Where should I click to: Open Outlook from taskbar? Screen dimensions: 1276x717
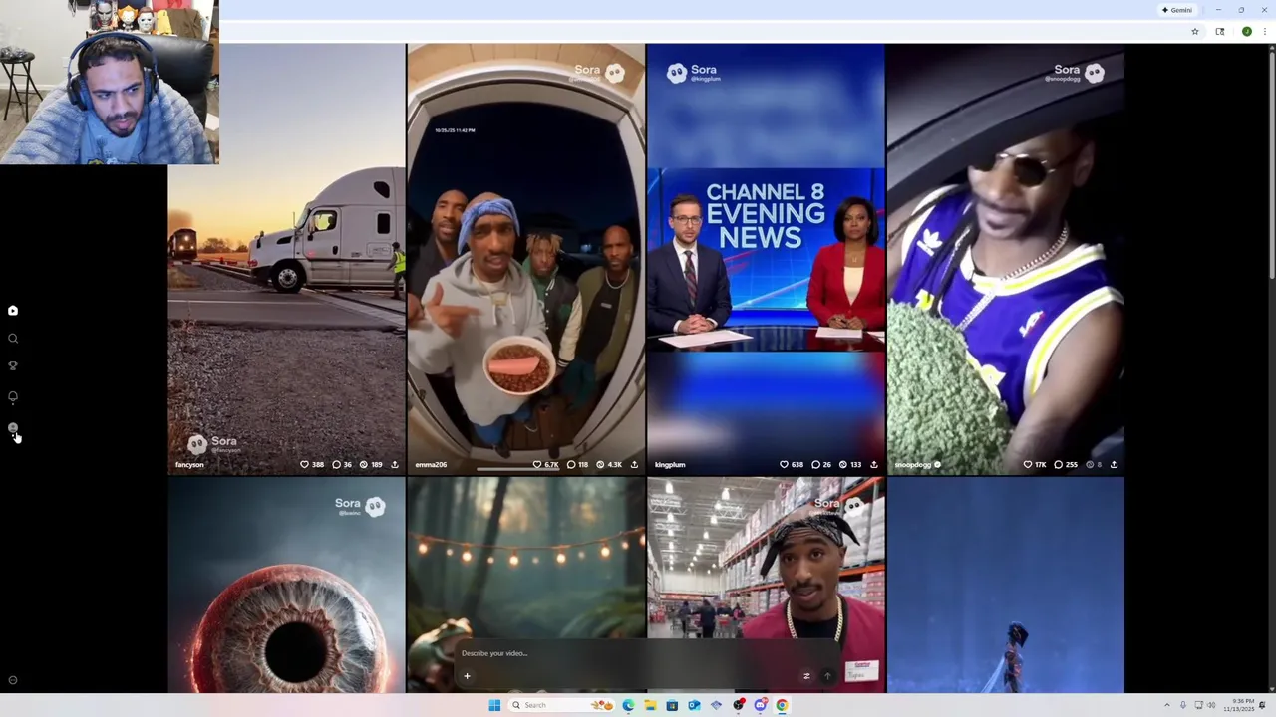coord(694,705)
